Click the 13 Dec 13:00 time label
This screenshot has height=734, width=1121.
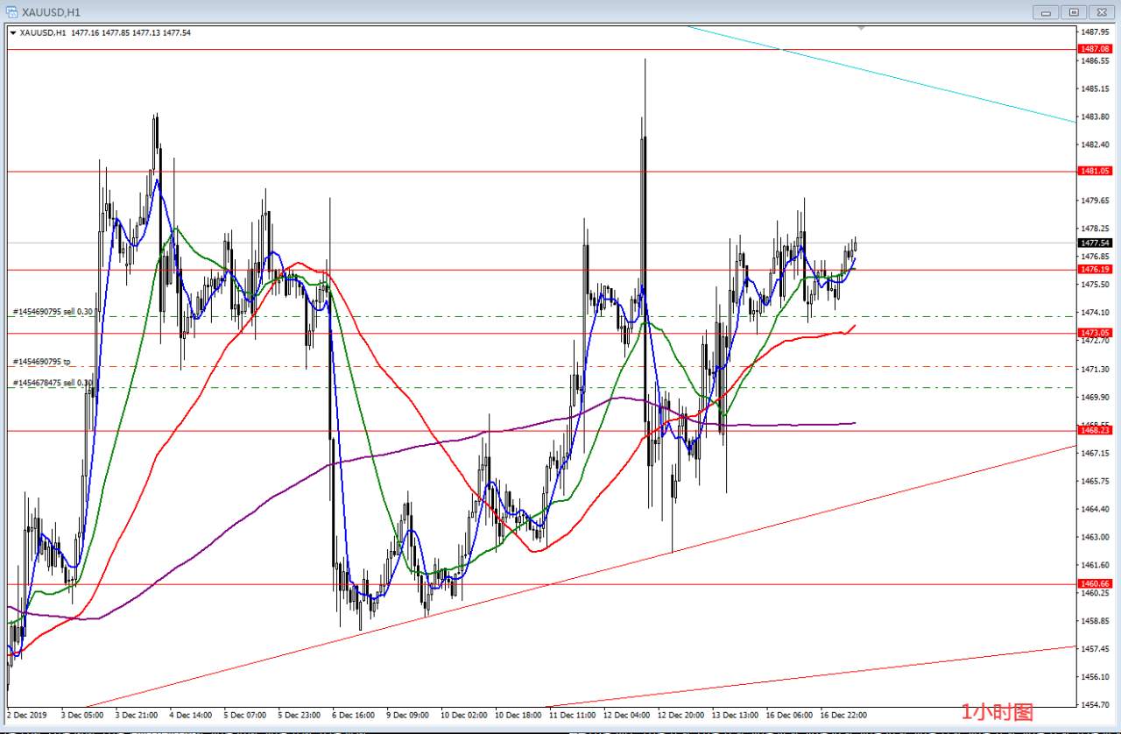click(x=734, y=715)
